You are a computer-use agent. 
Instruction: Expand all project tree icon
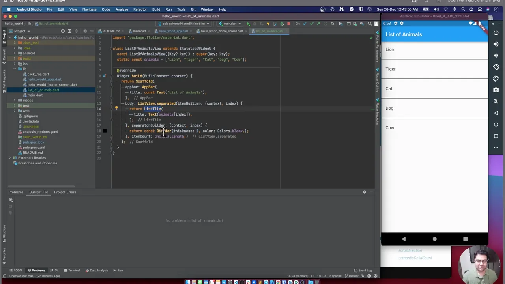[x=70, y=31]
